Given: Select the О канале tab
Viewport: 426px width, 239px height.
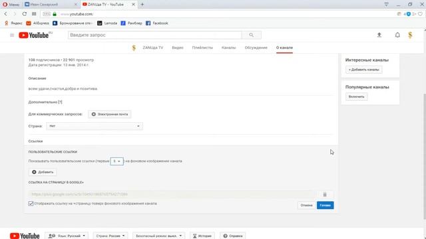Looking at the screenshot, I should pyautogui.click(x=284, y=48).
